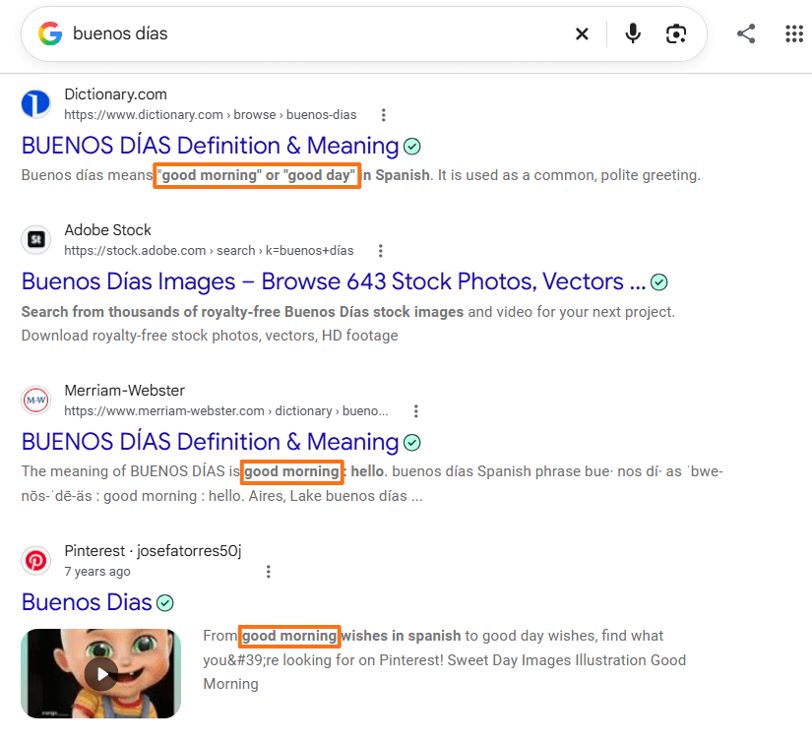
Task: Start voice search with the microphone icon
Action: [x=633, y=33]
